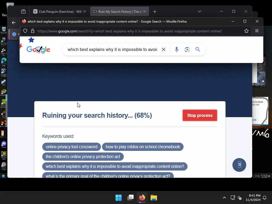Show tracking protection shield info

[x=25, y=31]
